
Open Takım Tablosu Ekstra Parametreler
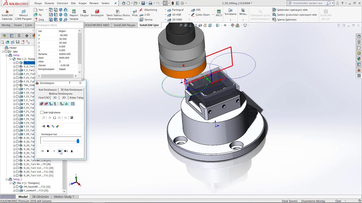click(x=118, y=15)
